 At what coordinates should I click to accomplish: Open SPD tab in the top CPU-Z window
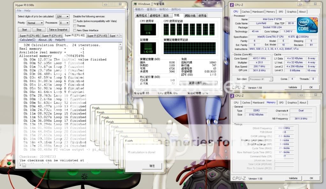click(x=281, y=12)
